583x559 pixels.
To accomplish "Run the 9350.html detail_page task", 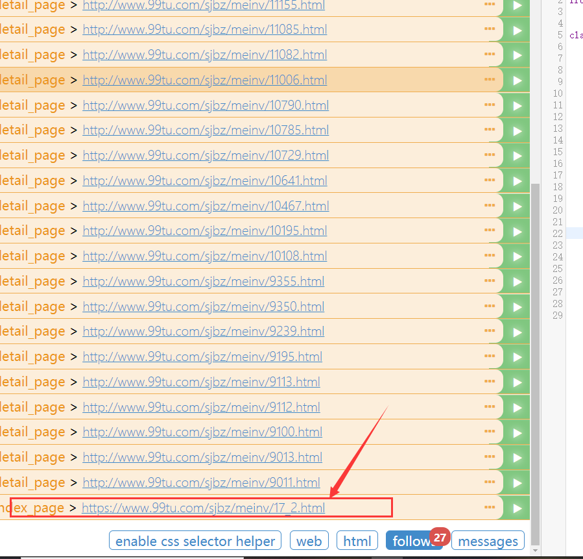I will click(517, 307).
